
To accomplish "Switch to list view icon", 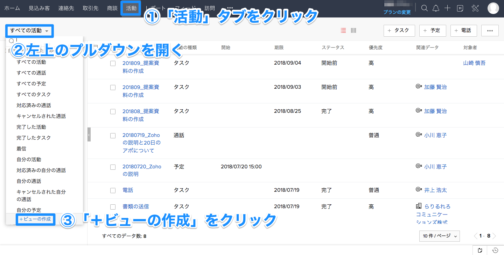I will coord(343,30).
